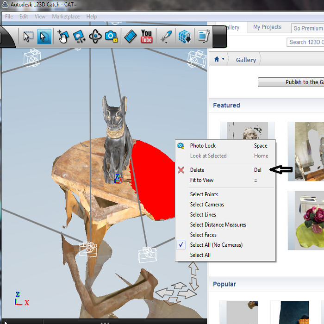Choose Delete from the context menu
This screenshot has width=324, height=324.
click(225, 170)
